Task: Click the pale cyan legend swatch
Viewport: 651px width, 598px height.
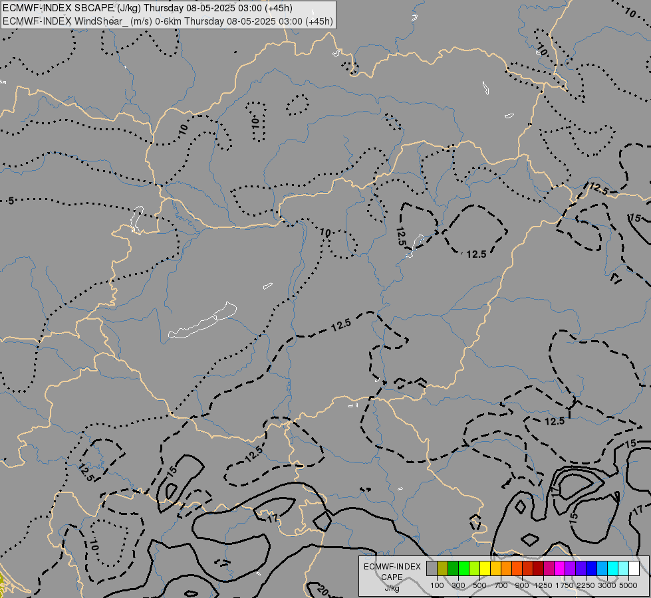Action: pos(623,569)
